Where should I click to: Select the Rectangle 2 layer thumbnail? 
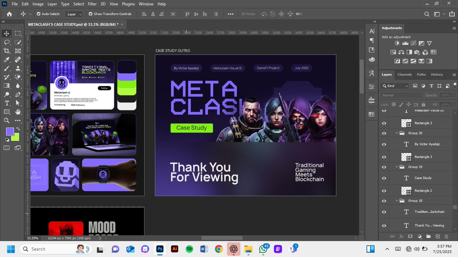point(406,190)
